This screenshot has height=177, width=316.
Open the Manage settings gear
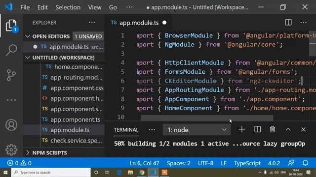[11, 149]
